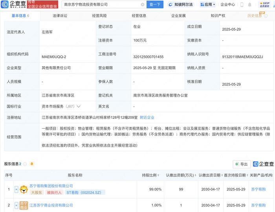
Task: Click the registered capital 100万元
Action: point(140,41)
